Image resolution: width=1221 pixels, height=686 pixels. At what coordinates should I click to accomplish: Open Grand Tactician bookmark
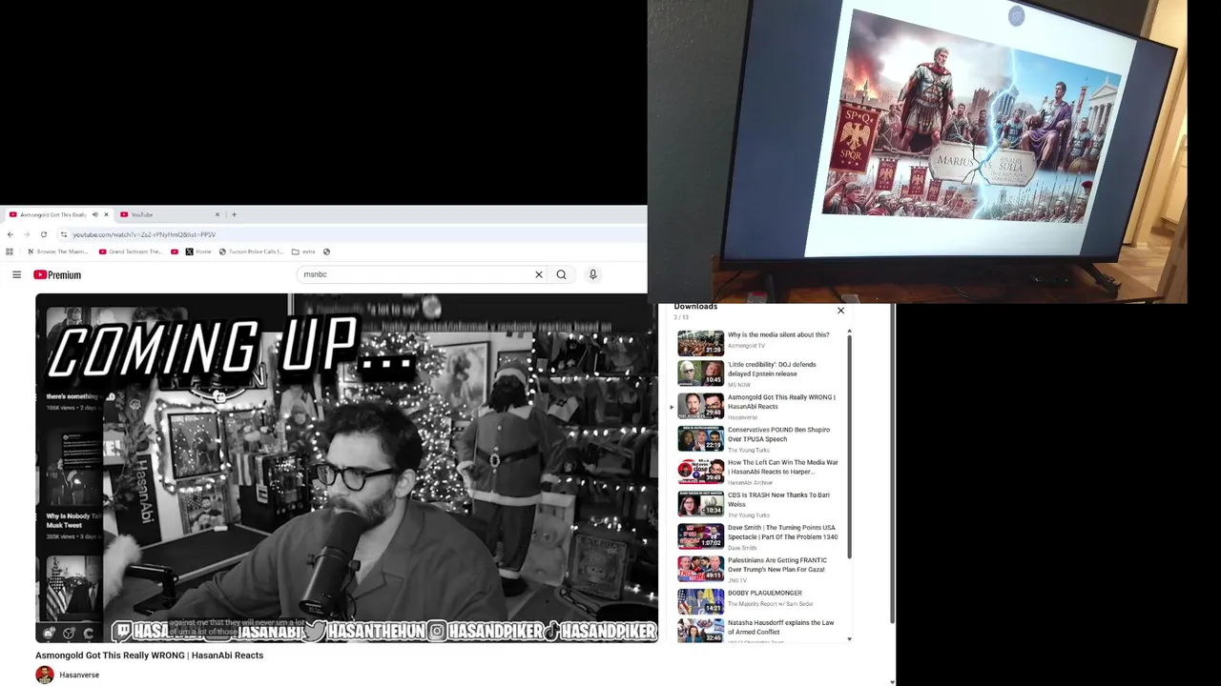point(131,252)
